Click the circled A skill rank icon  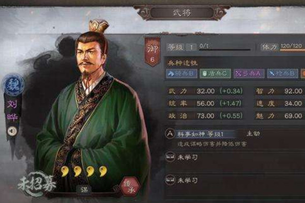pyautogui.click(x=170, y=133)
